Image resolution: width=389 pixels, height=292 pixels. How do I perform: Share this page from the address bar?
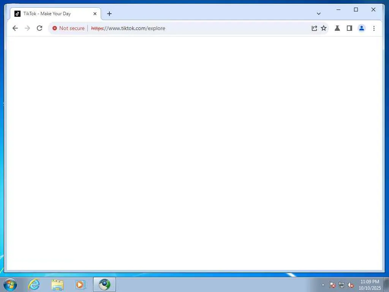314,28
